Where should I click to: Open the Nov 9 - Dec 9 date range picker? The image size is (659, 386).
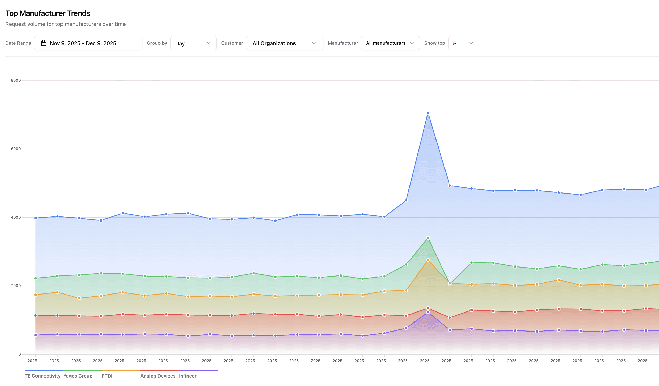pyautogui.click(x=88, y=43)
